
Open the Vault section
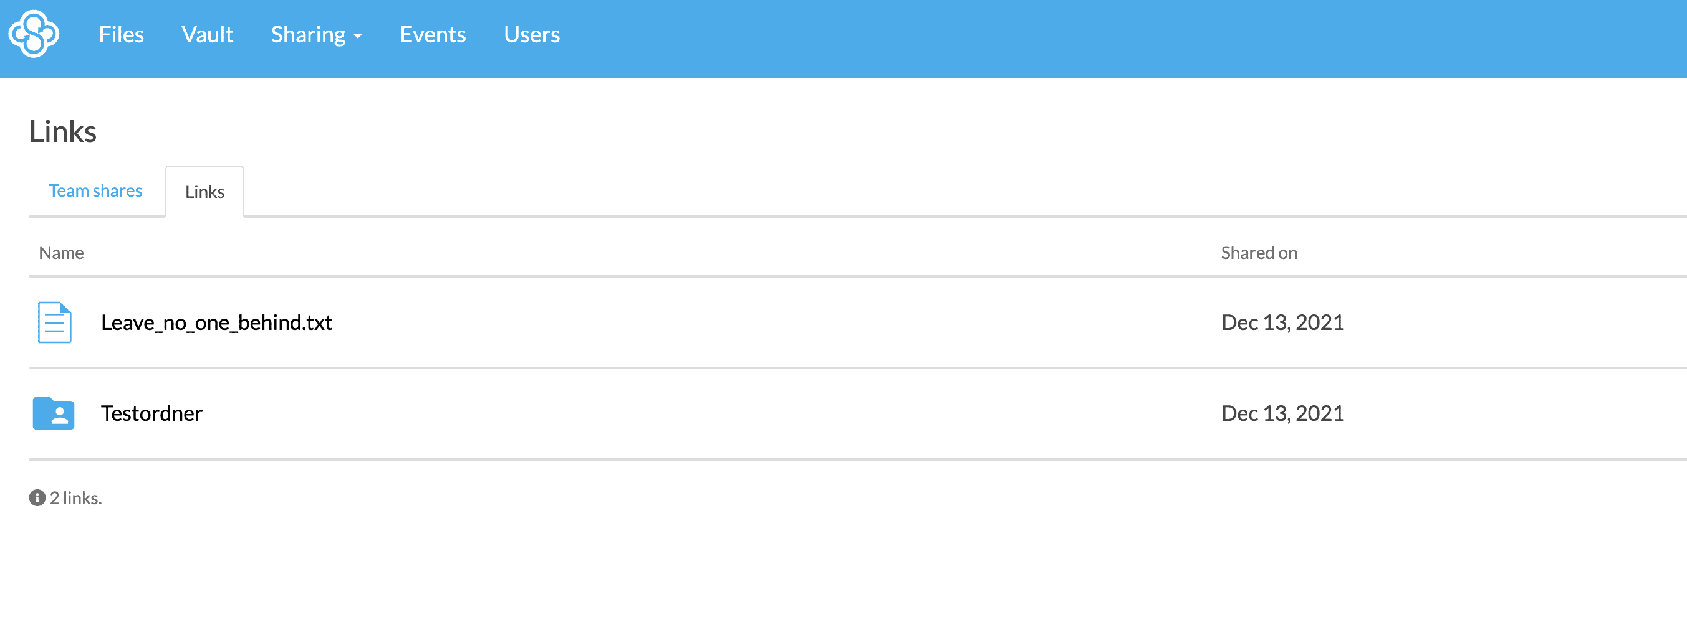207,34
